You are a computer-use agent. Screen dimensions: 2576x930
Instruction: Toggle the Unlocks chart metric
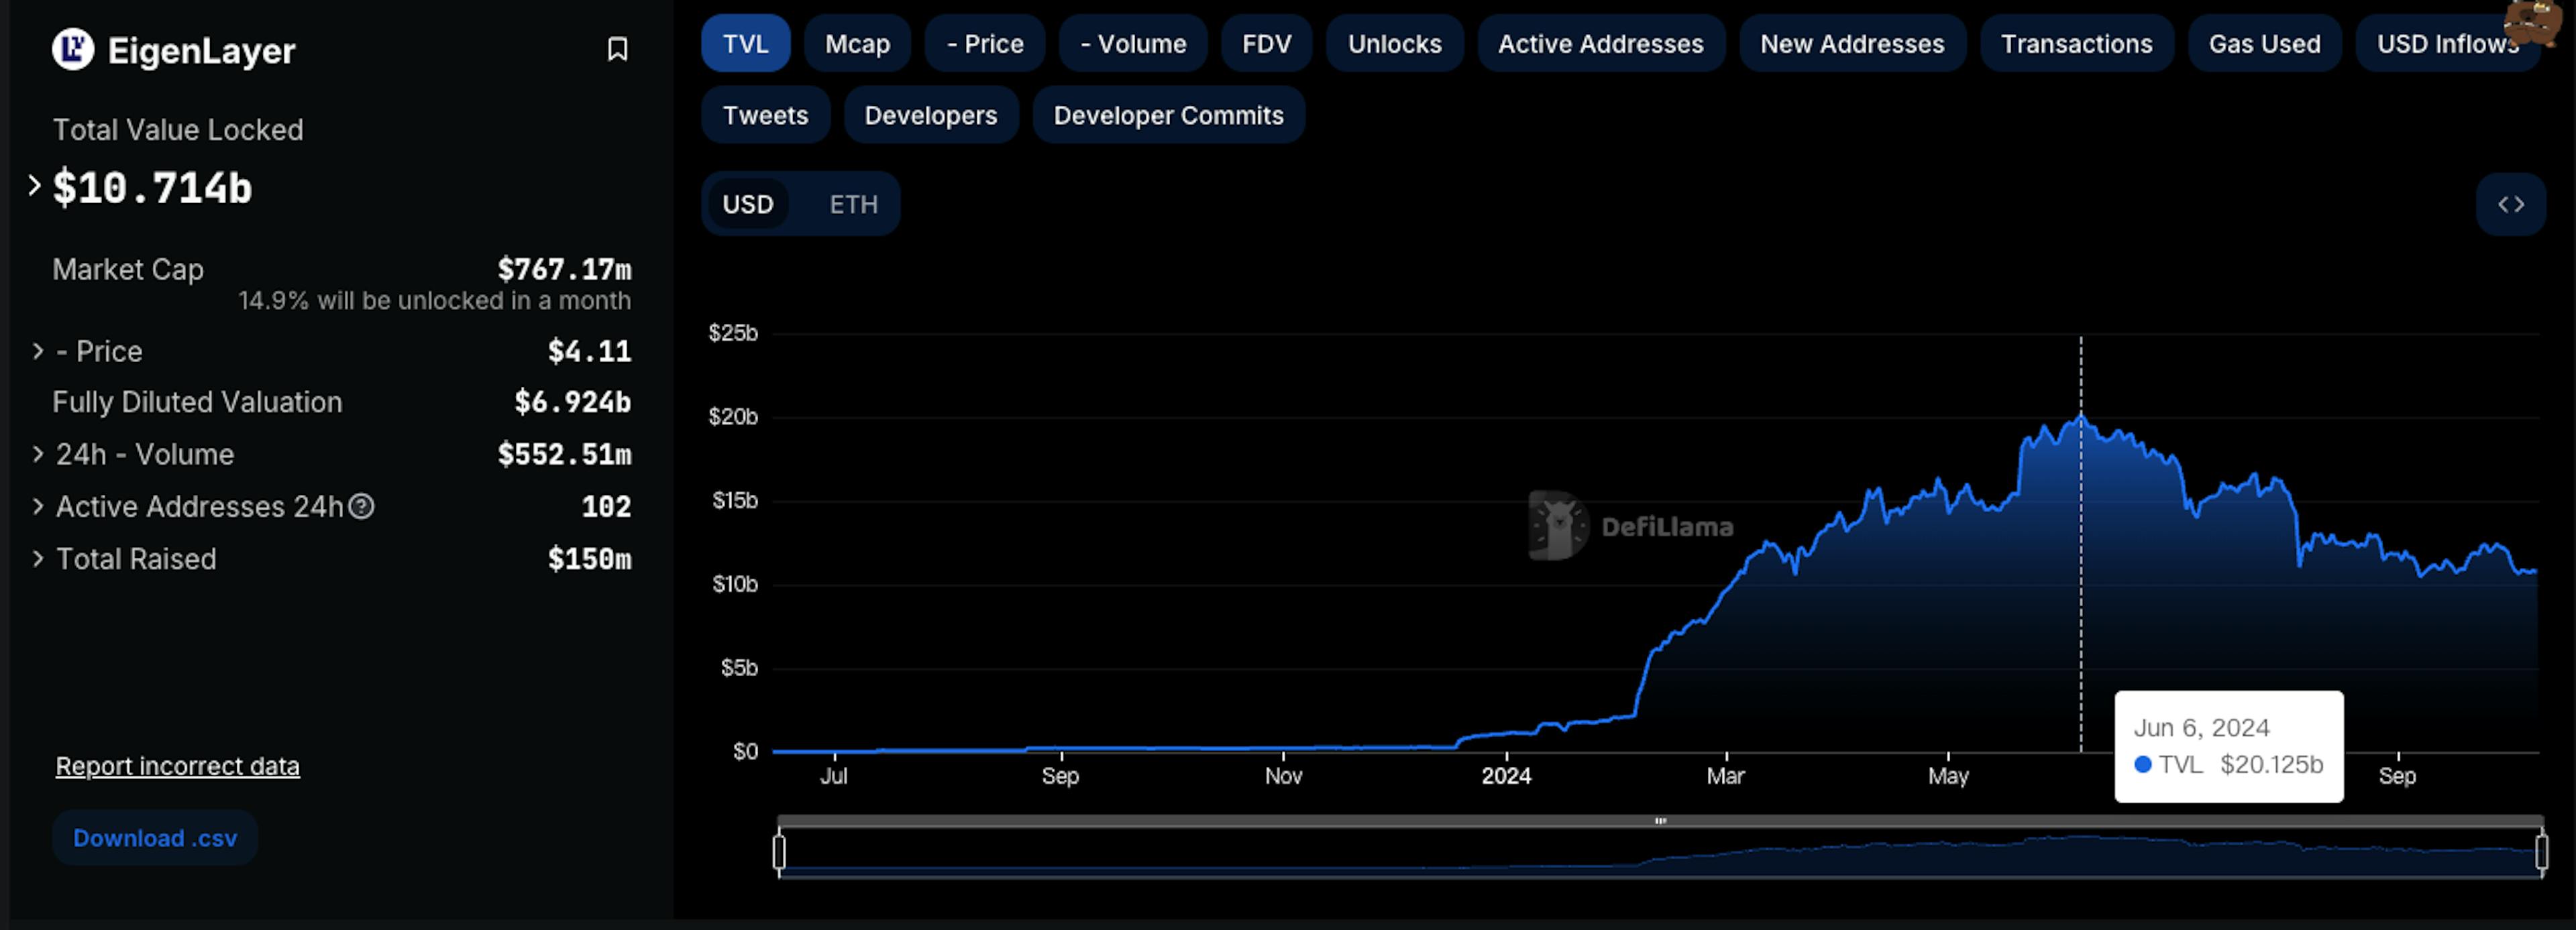click(x=1394, y=44)
